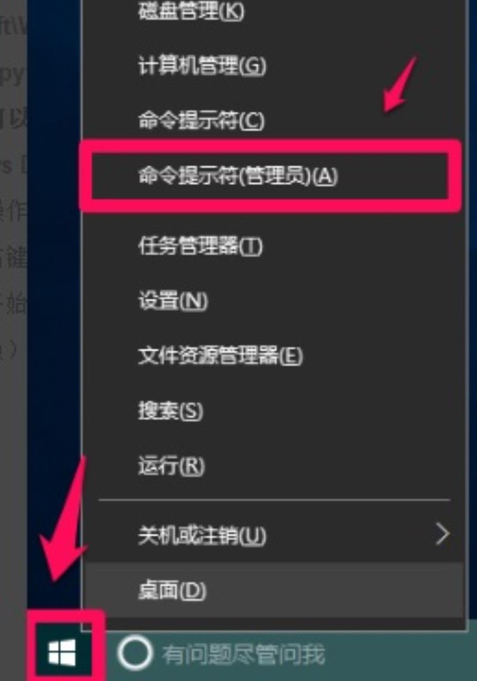Choose 搜索(S) from the menu
477x681 pixels.
pos(274,411)
